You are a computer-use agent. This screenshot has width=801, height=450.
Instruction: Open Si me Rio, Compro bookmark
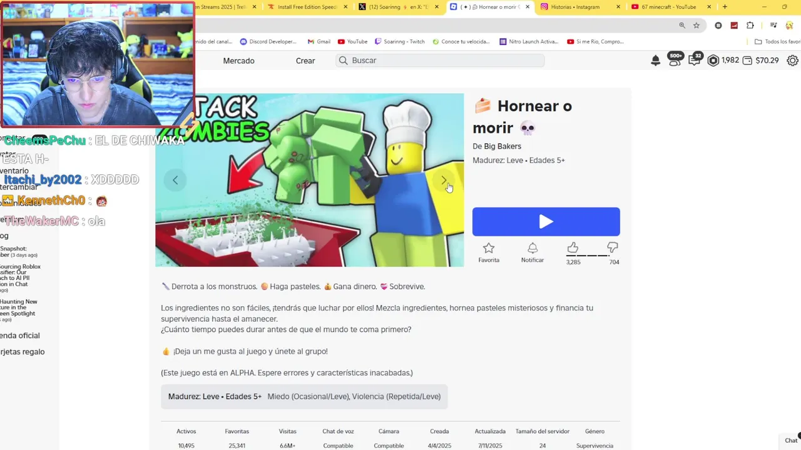pos(595,42)
